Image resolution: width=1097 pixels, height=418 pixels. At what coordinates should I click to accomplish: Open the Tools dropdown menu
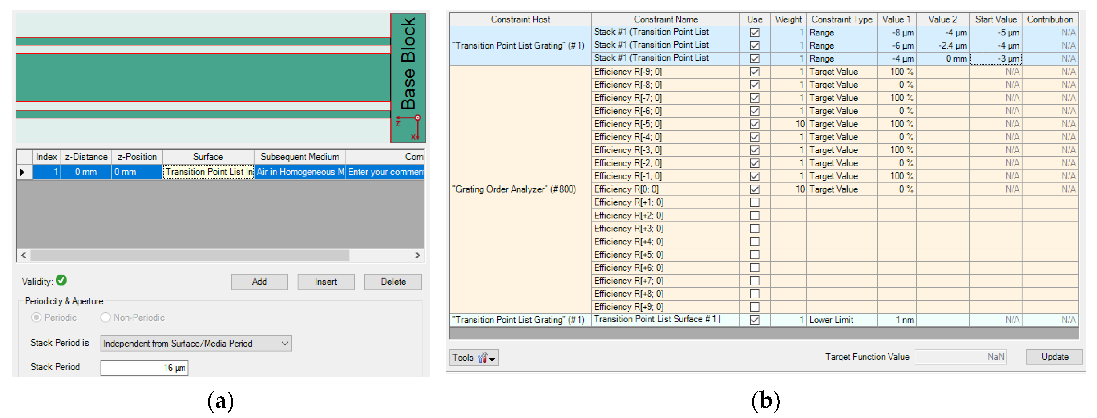474,357
